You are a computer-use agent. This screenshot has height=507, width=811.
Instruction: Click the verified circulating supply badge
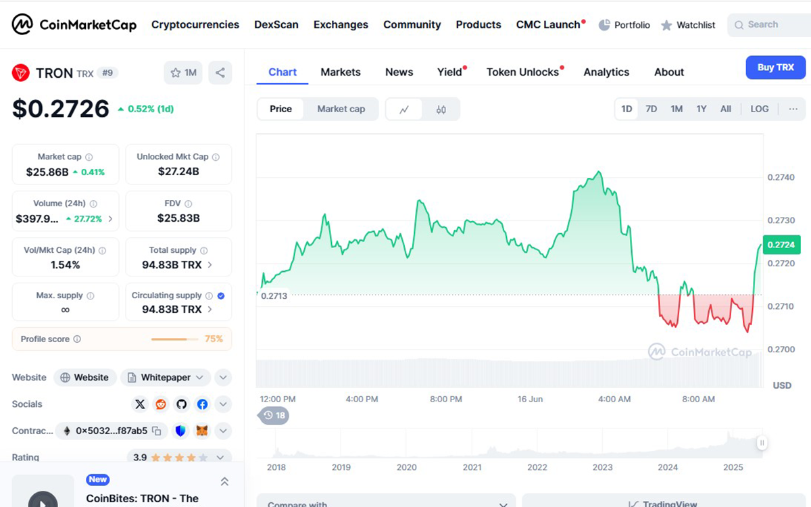pos(221,295)
